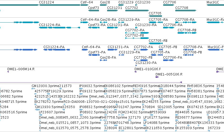Click the CstF-64 gene label

click(87, 2)
